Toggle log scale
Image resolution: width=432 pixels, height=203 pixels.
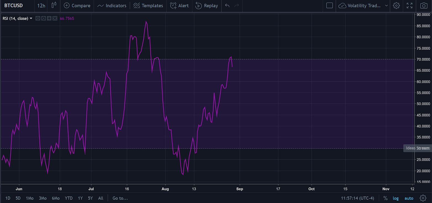point(396,198)
